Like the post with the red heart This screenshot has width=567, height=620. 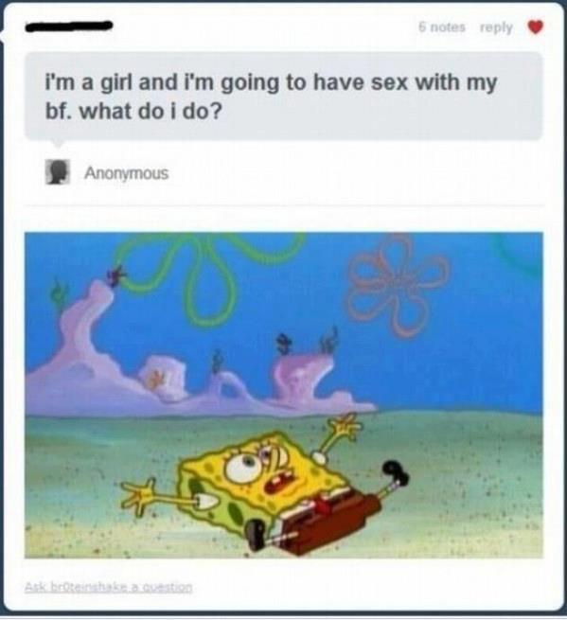tap(536, 27)
